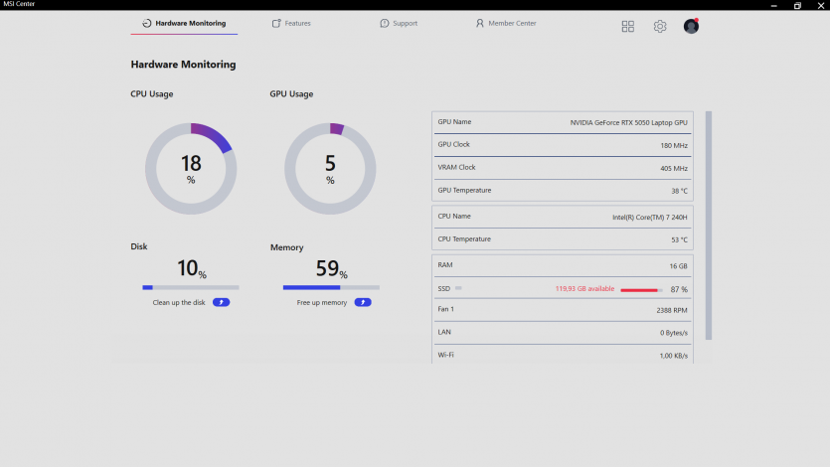
Task: Select the CPU Temperature row
Action: [x=562, y=239]
